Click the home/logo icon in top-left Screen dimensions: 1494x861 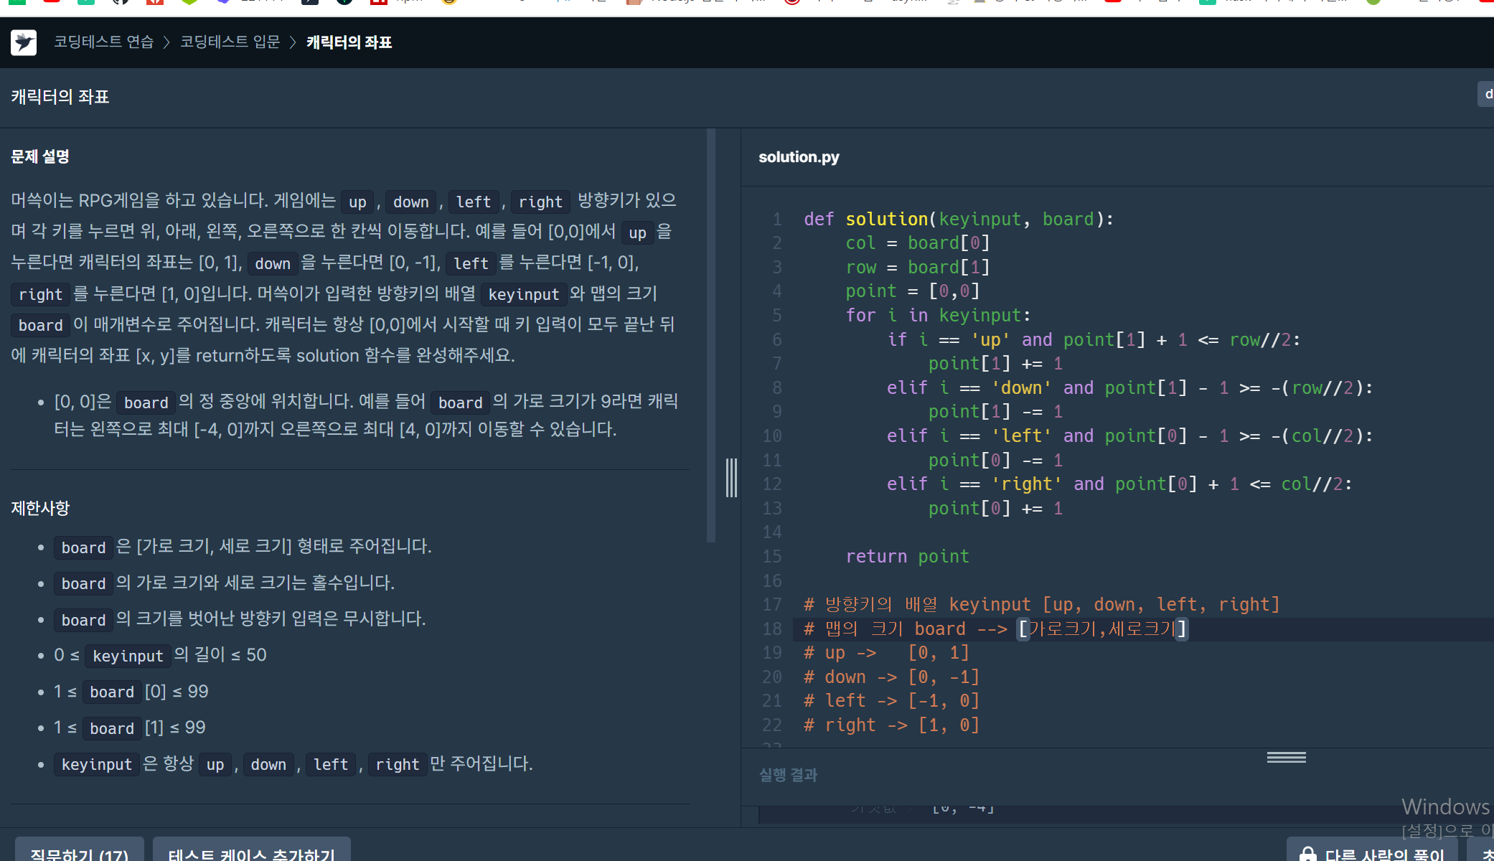24,42
